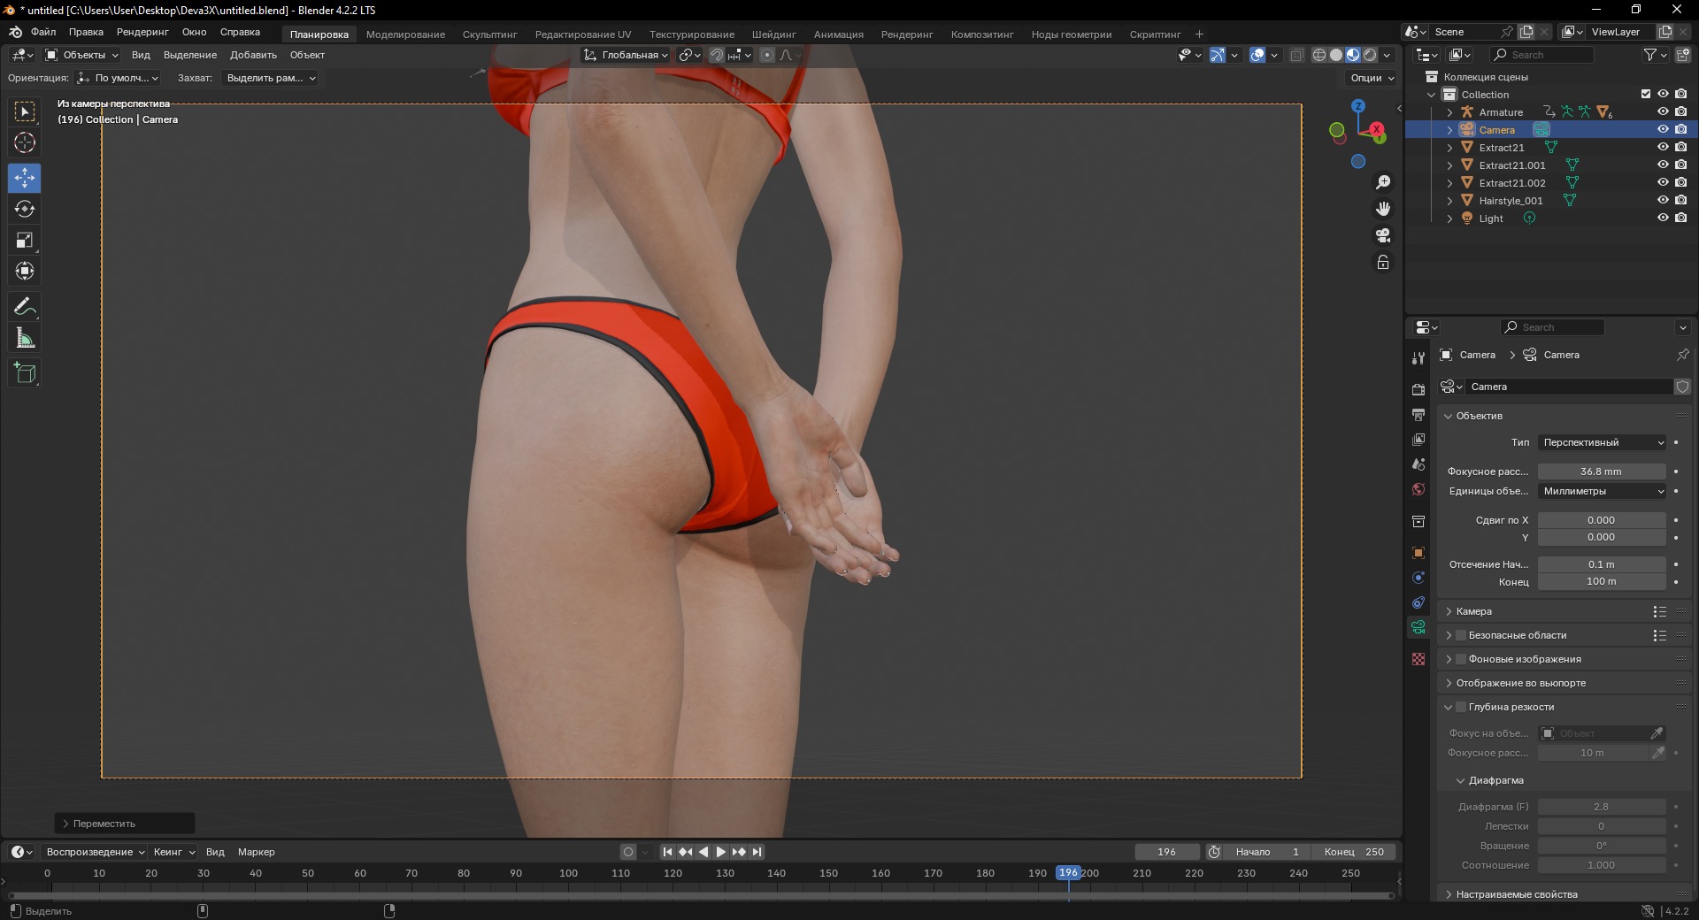The width and height of the screenshot is (1699, 920).
Task: Toggle the snapping magnet in header
Action: pos(717,55)
